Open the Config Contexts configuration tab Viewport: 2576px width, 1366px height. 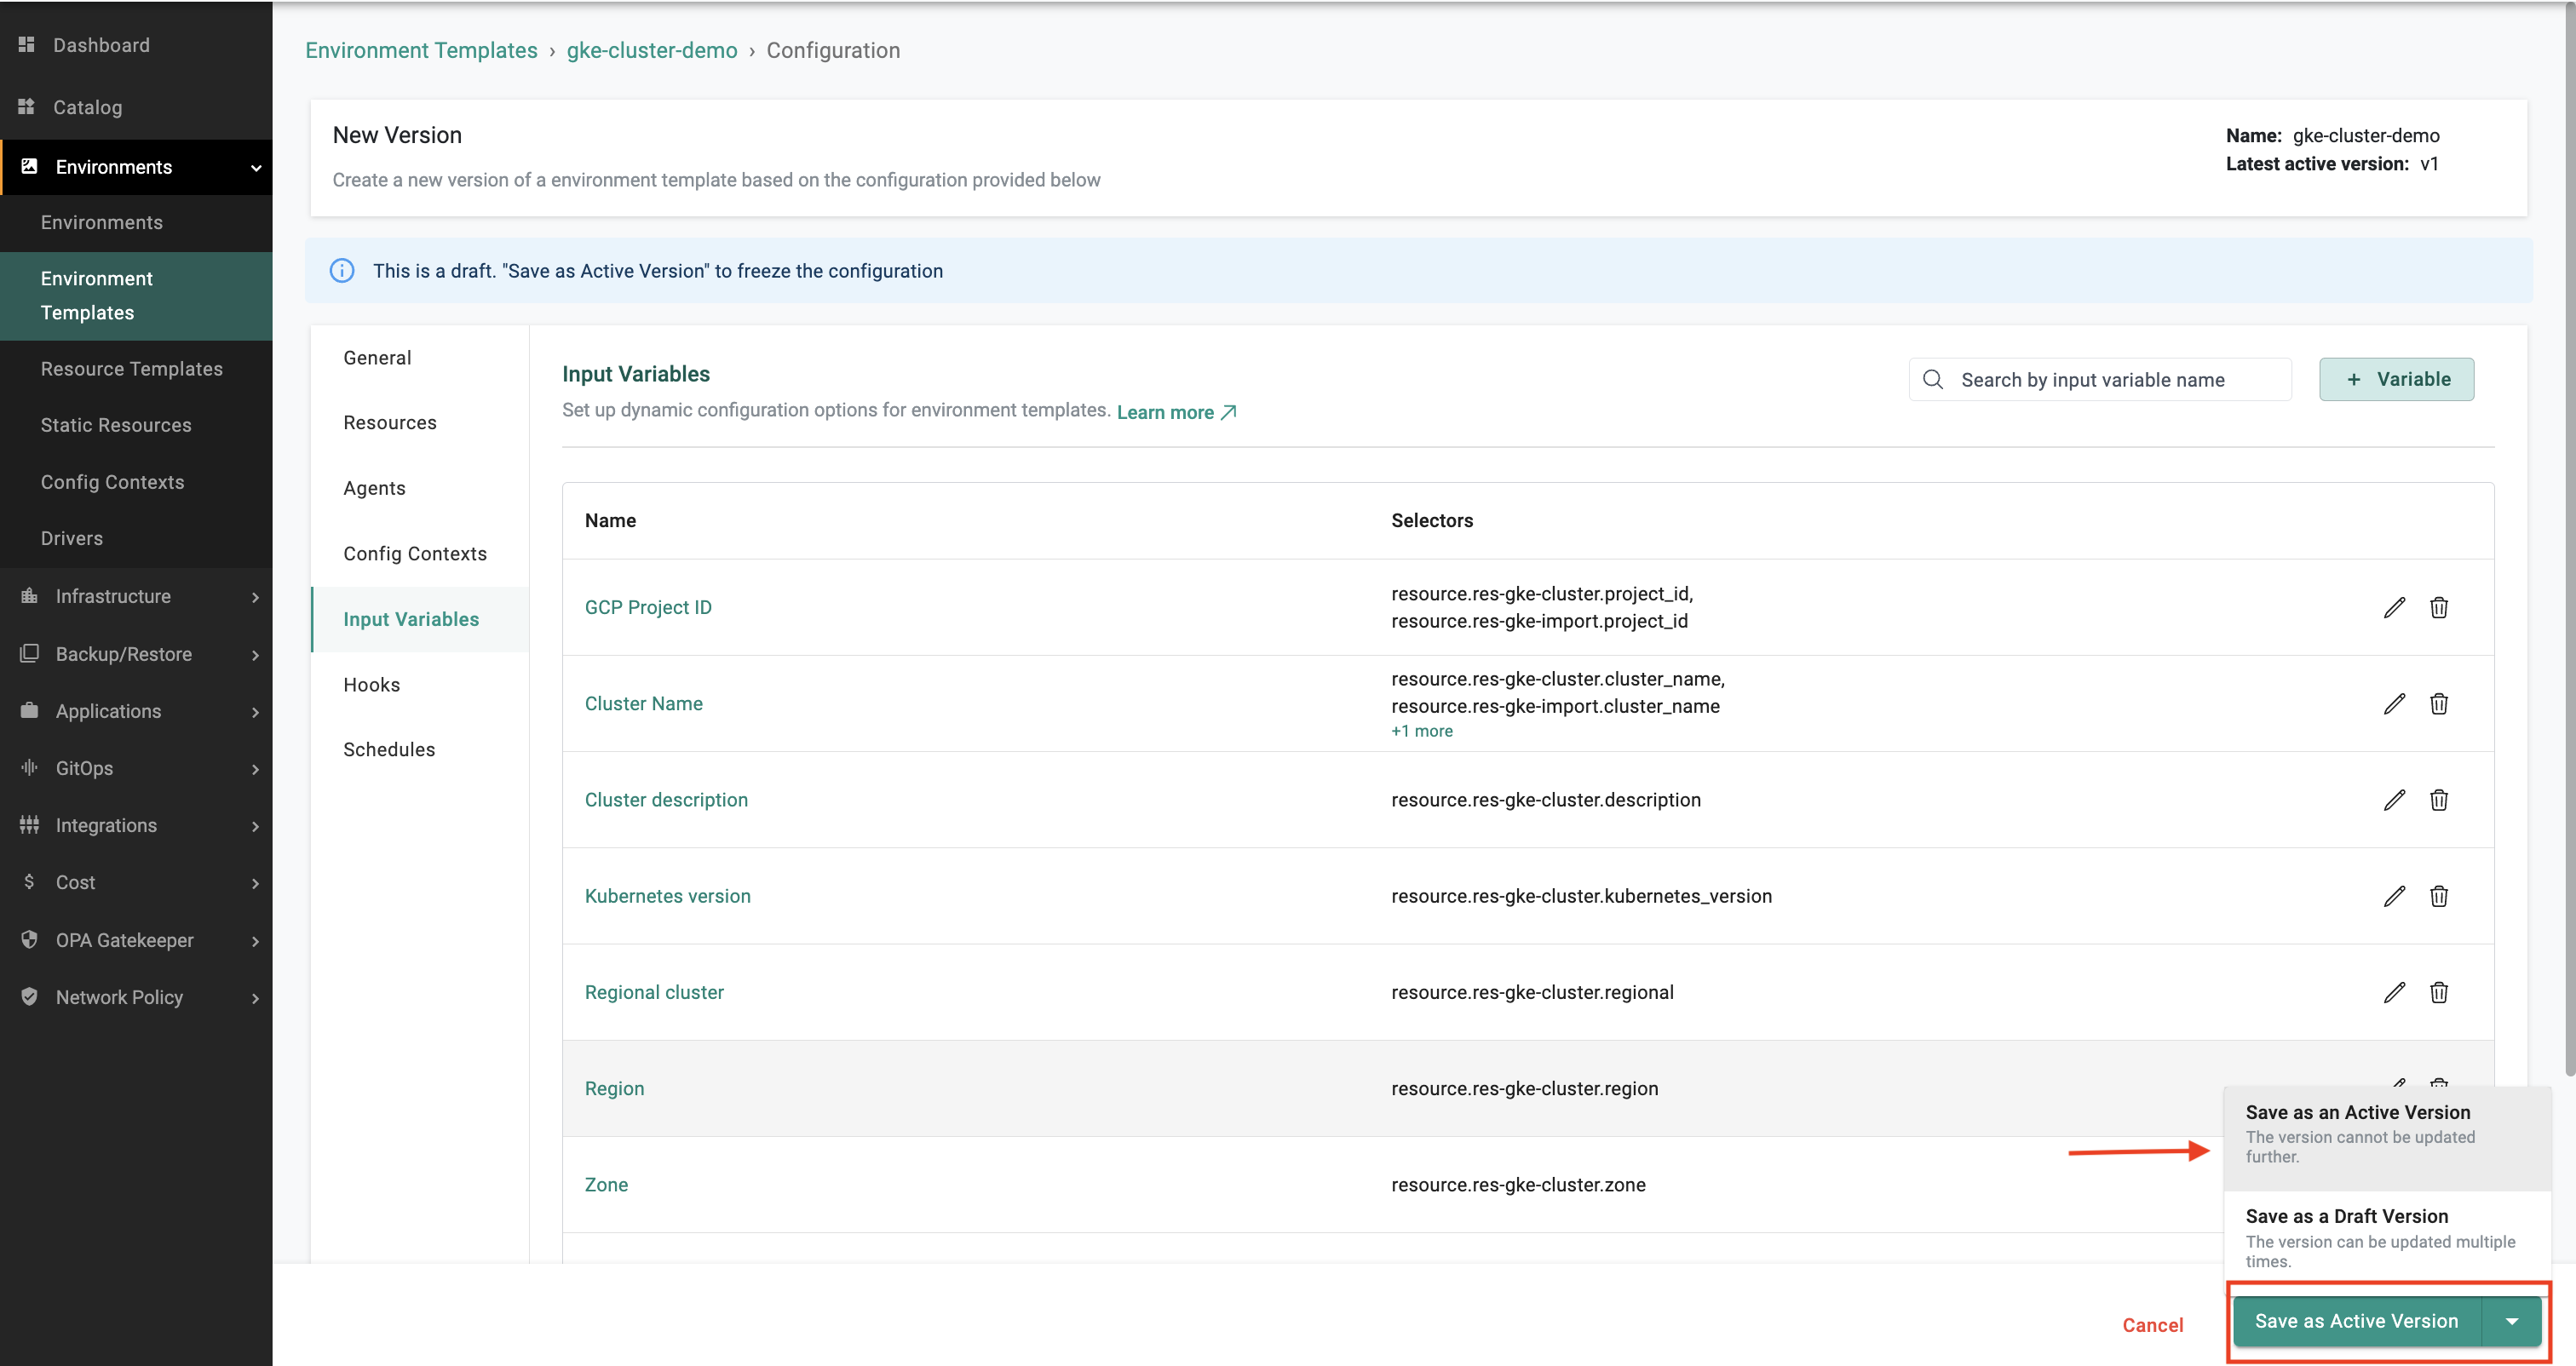coord(420,554)
